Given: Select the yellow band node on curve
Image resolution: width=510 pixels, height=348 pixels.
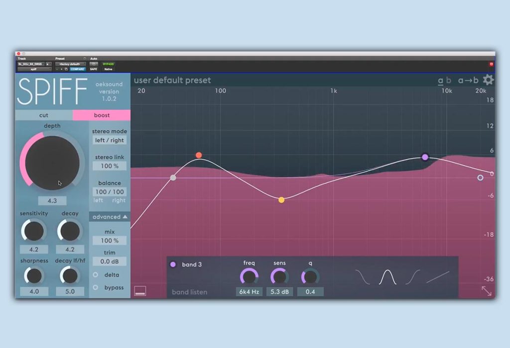Looking at the screenshot, I should (x=281, y=200).
